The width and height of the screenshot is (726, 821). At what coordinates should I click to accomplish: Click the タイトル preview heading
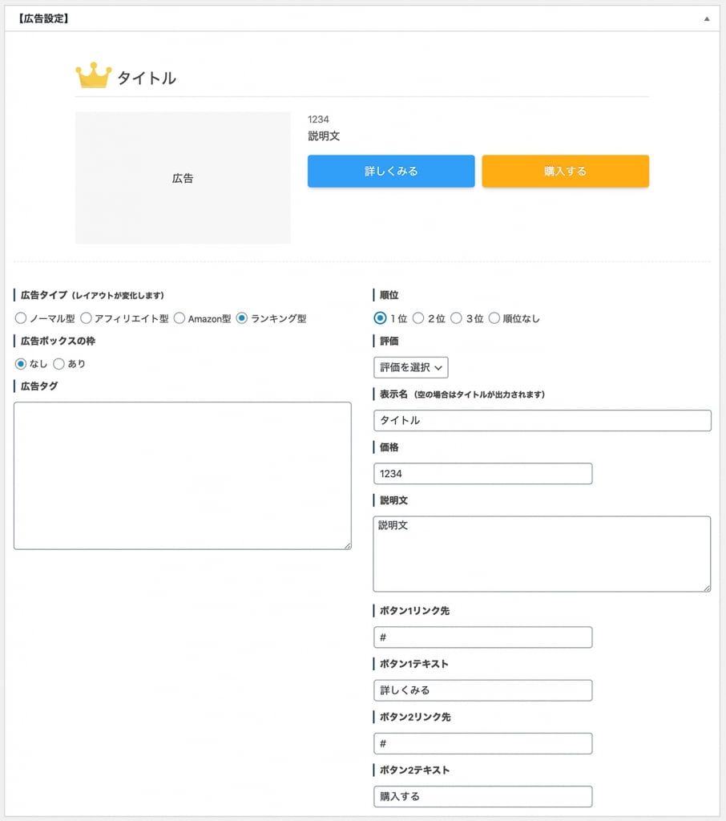(147, 78)
